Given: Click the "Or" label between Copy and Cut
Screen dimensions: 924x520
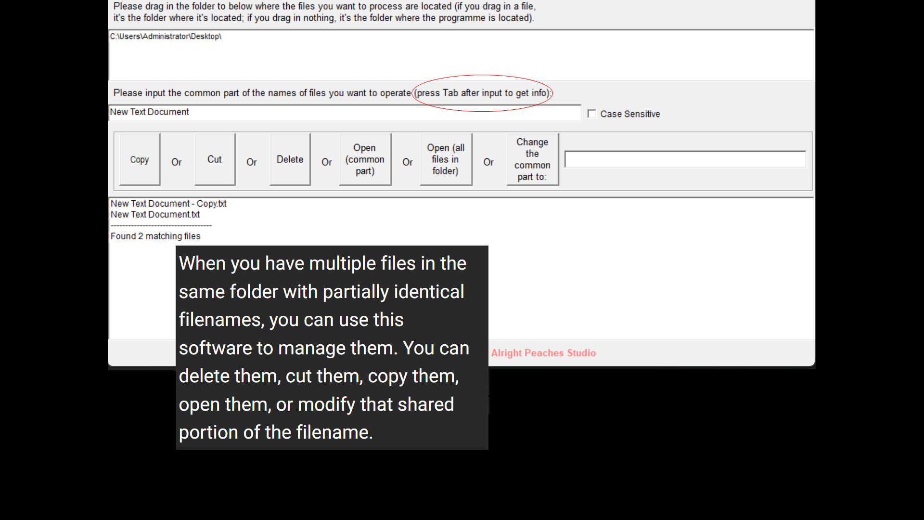Looking at the screenshot, I should (177, 162).
